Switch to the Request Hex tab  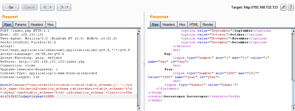51,24
